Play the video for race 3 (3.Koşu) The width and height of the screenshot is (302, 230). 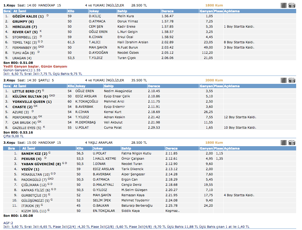click(284, 142)
